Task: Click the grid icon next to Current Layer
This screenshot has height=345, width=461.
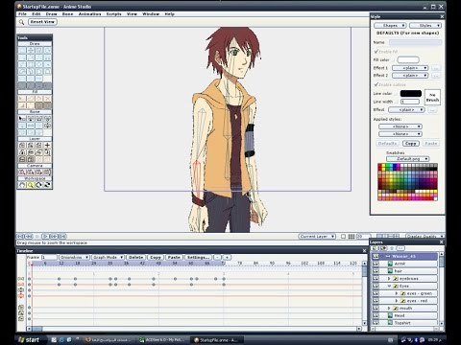Action: click(352, 237)
